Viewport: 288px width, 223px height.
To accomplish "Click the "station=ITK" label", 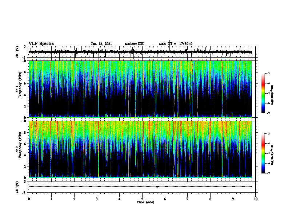I will 134,44.
